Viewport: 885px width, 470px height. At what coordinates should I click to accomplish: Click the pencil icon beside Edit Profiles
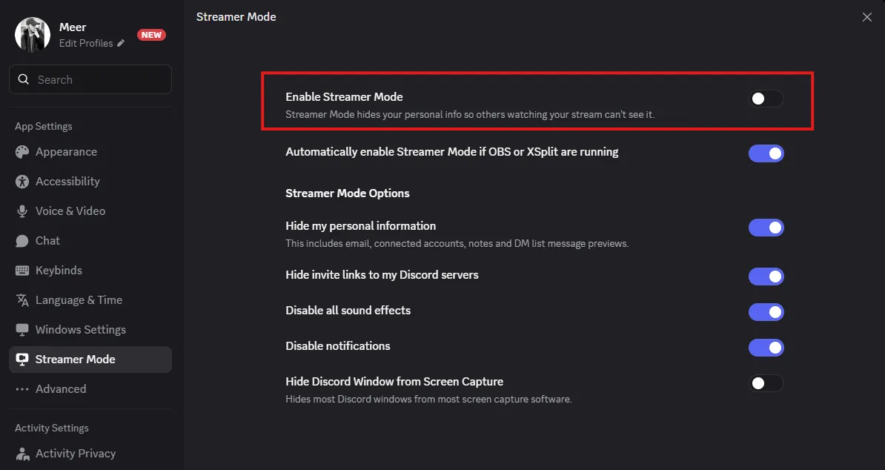click(121, 44)
